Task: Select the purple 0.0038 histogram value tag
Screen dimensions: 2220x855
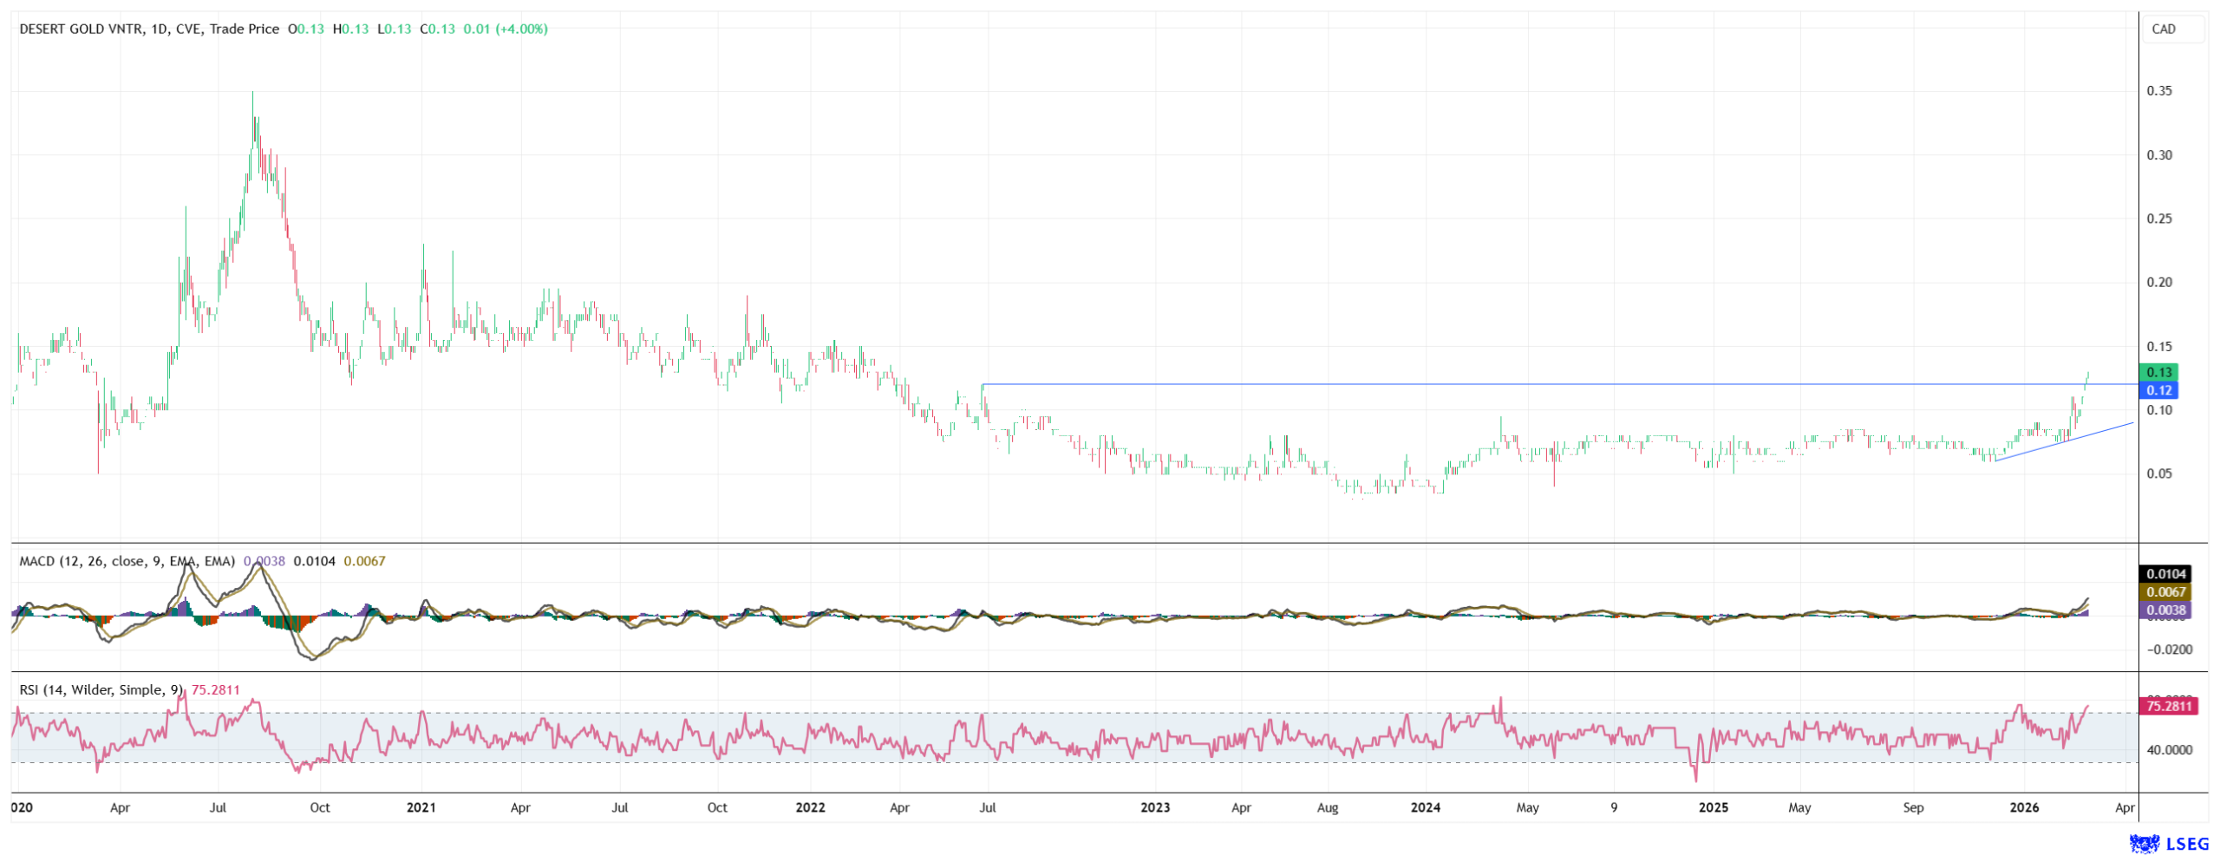Action: coord(2164,610)
